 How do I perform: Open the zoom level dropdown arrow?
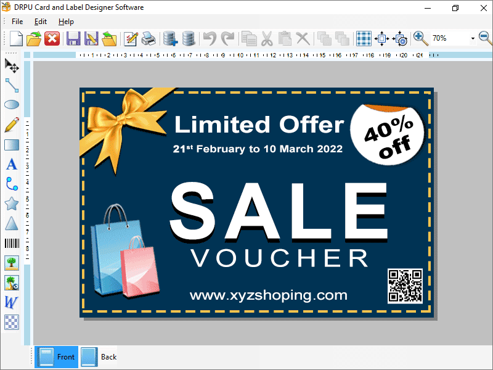(x=473, y=38)
